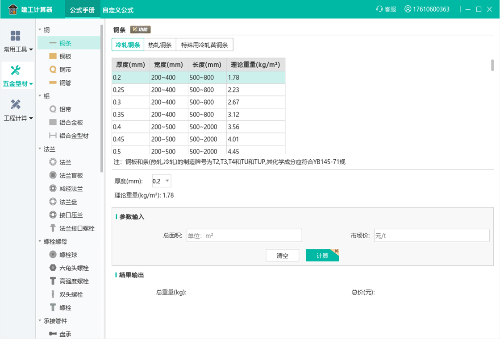Collapse the 承接管件 tree category
This screenshot has width=500, height=339.
(x=40, y=321)
